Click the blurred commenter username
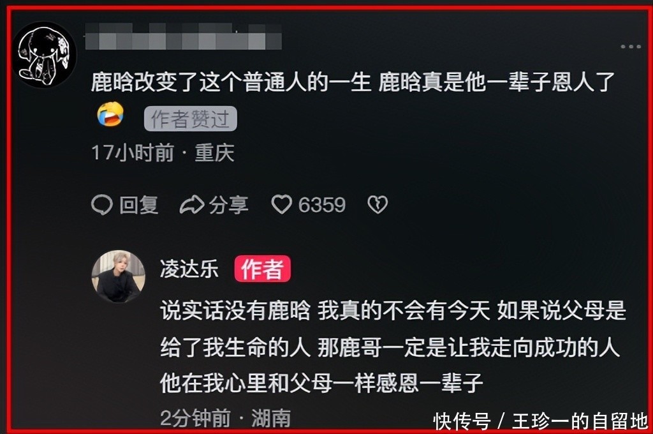Image resolution: width=653 pixels, height=434 pixels. 183,36
